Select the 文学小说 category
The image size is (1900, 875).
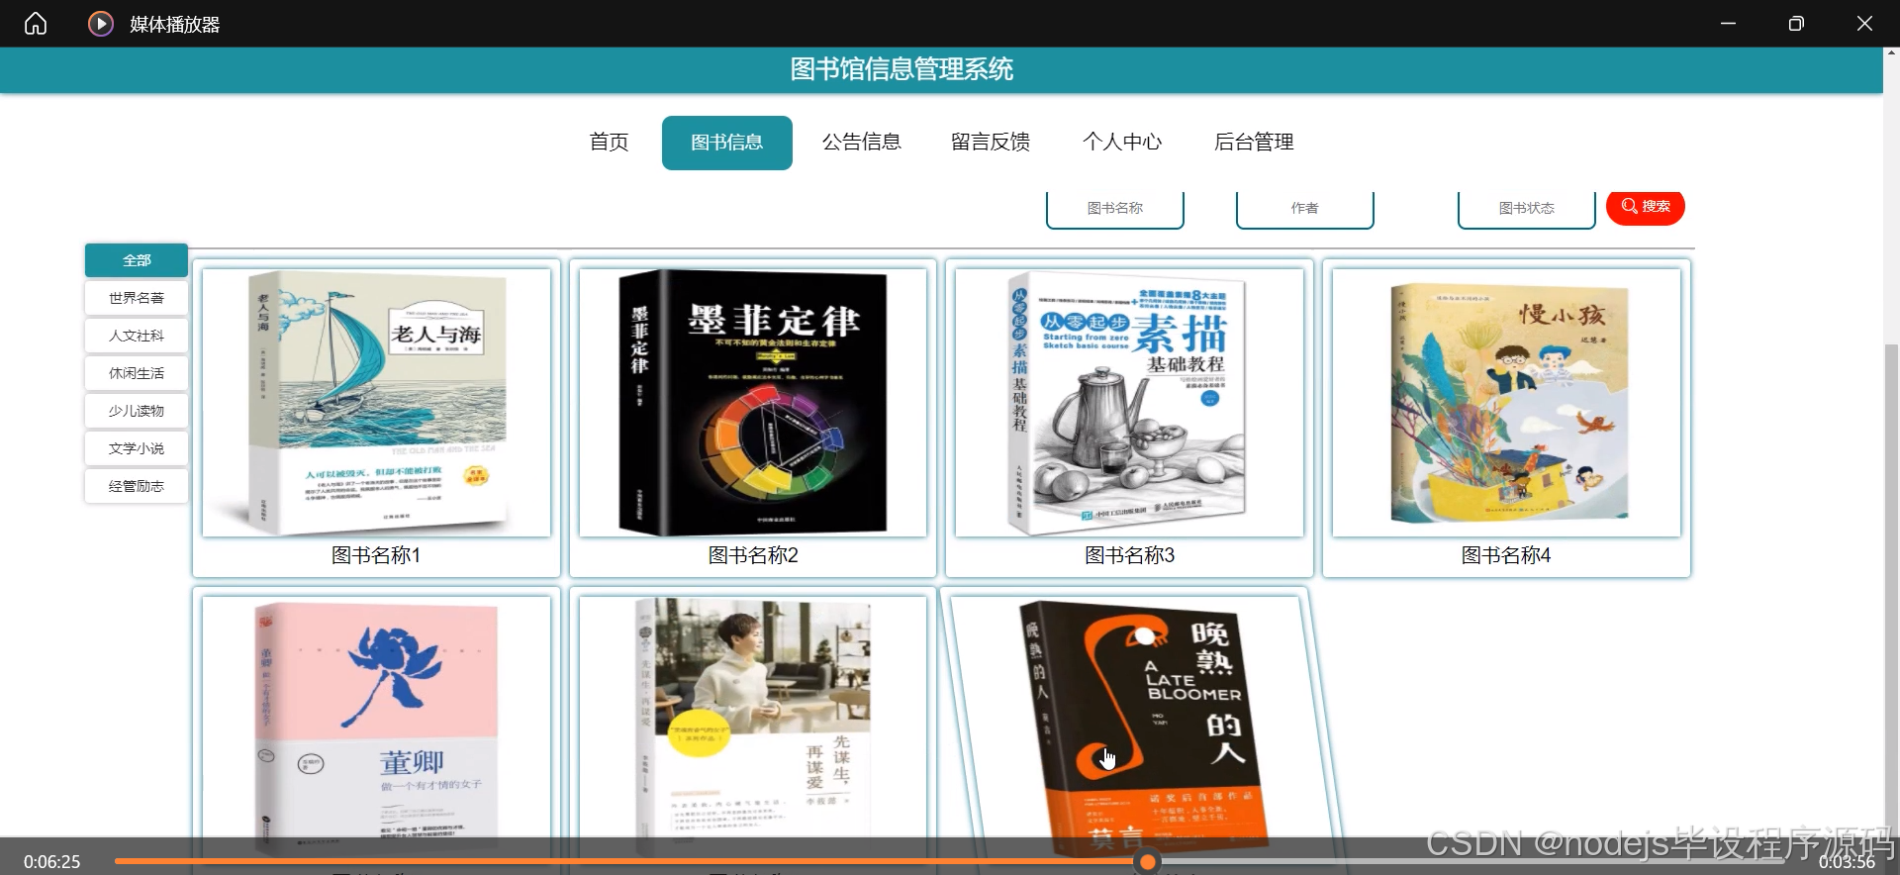pos(137,448)
